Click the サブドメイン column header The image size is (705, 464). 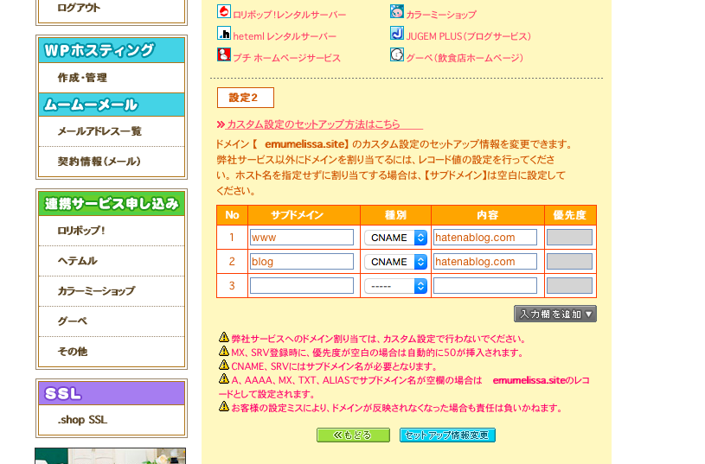coord(304,215)
